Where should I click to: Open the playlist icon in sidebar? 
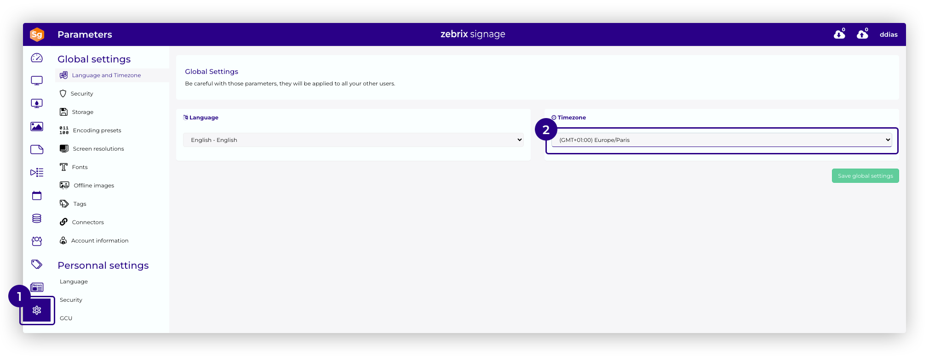(37, 173)
